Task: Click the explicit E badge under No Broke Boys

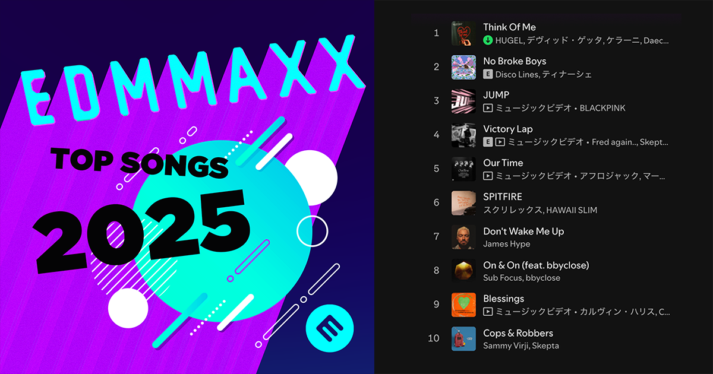Action: (x=488, y=74)
